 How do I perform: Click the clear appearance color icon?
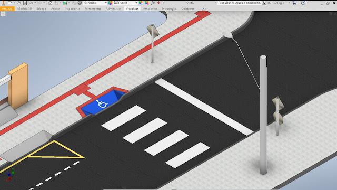pos(146,3)
